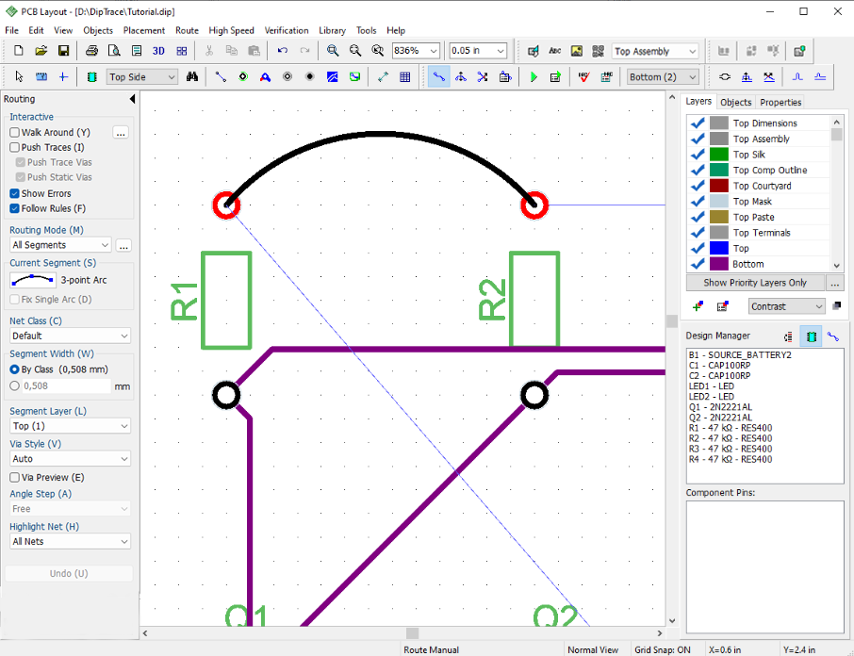Open the Verification menu
The image size is (854, 656).
[287, 30]
